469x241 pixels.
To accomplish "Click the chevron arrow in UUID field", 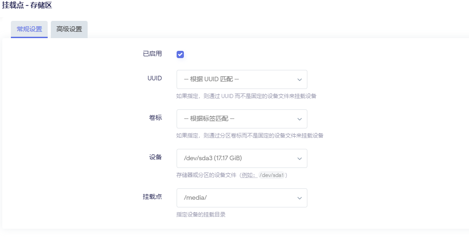I will [x=300, y=79].
